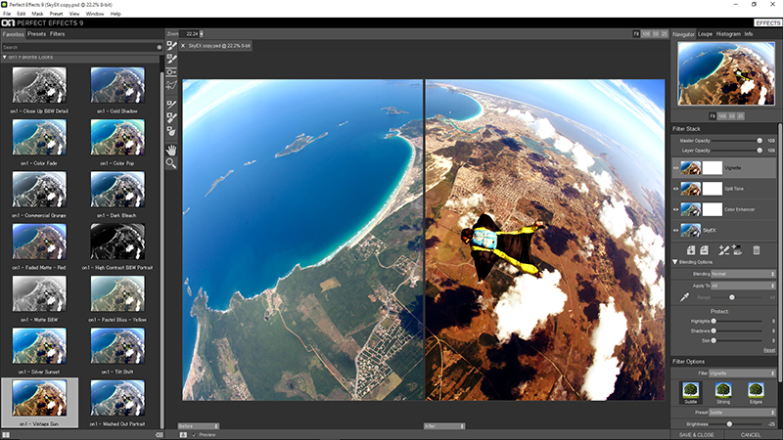The image size is (783, 440).
Task: Apply the on1 - Tilt Shift preset
Action: point(117,351)
